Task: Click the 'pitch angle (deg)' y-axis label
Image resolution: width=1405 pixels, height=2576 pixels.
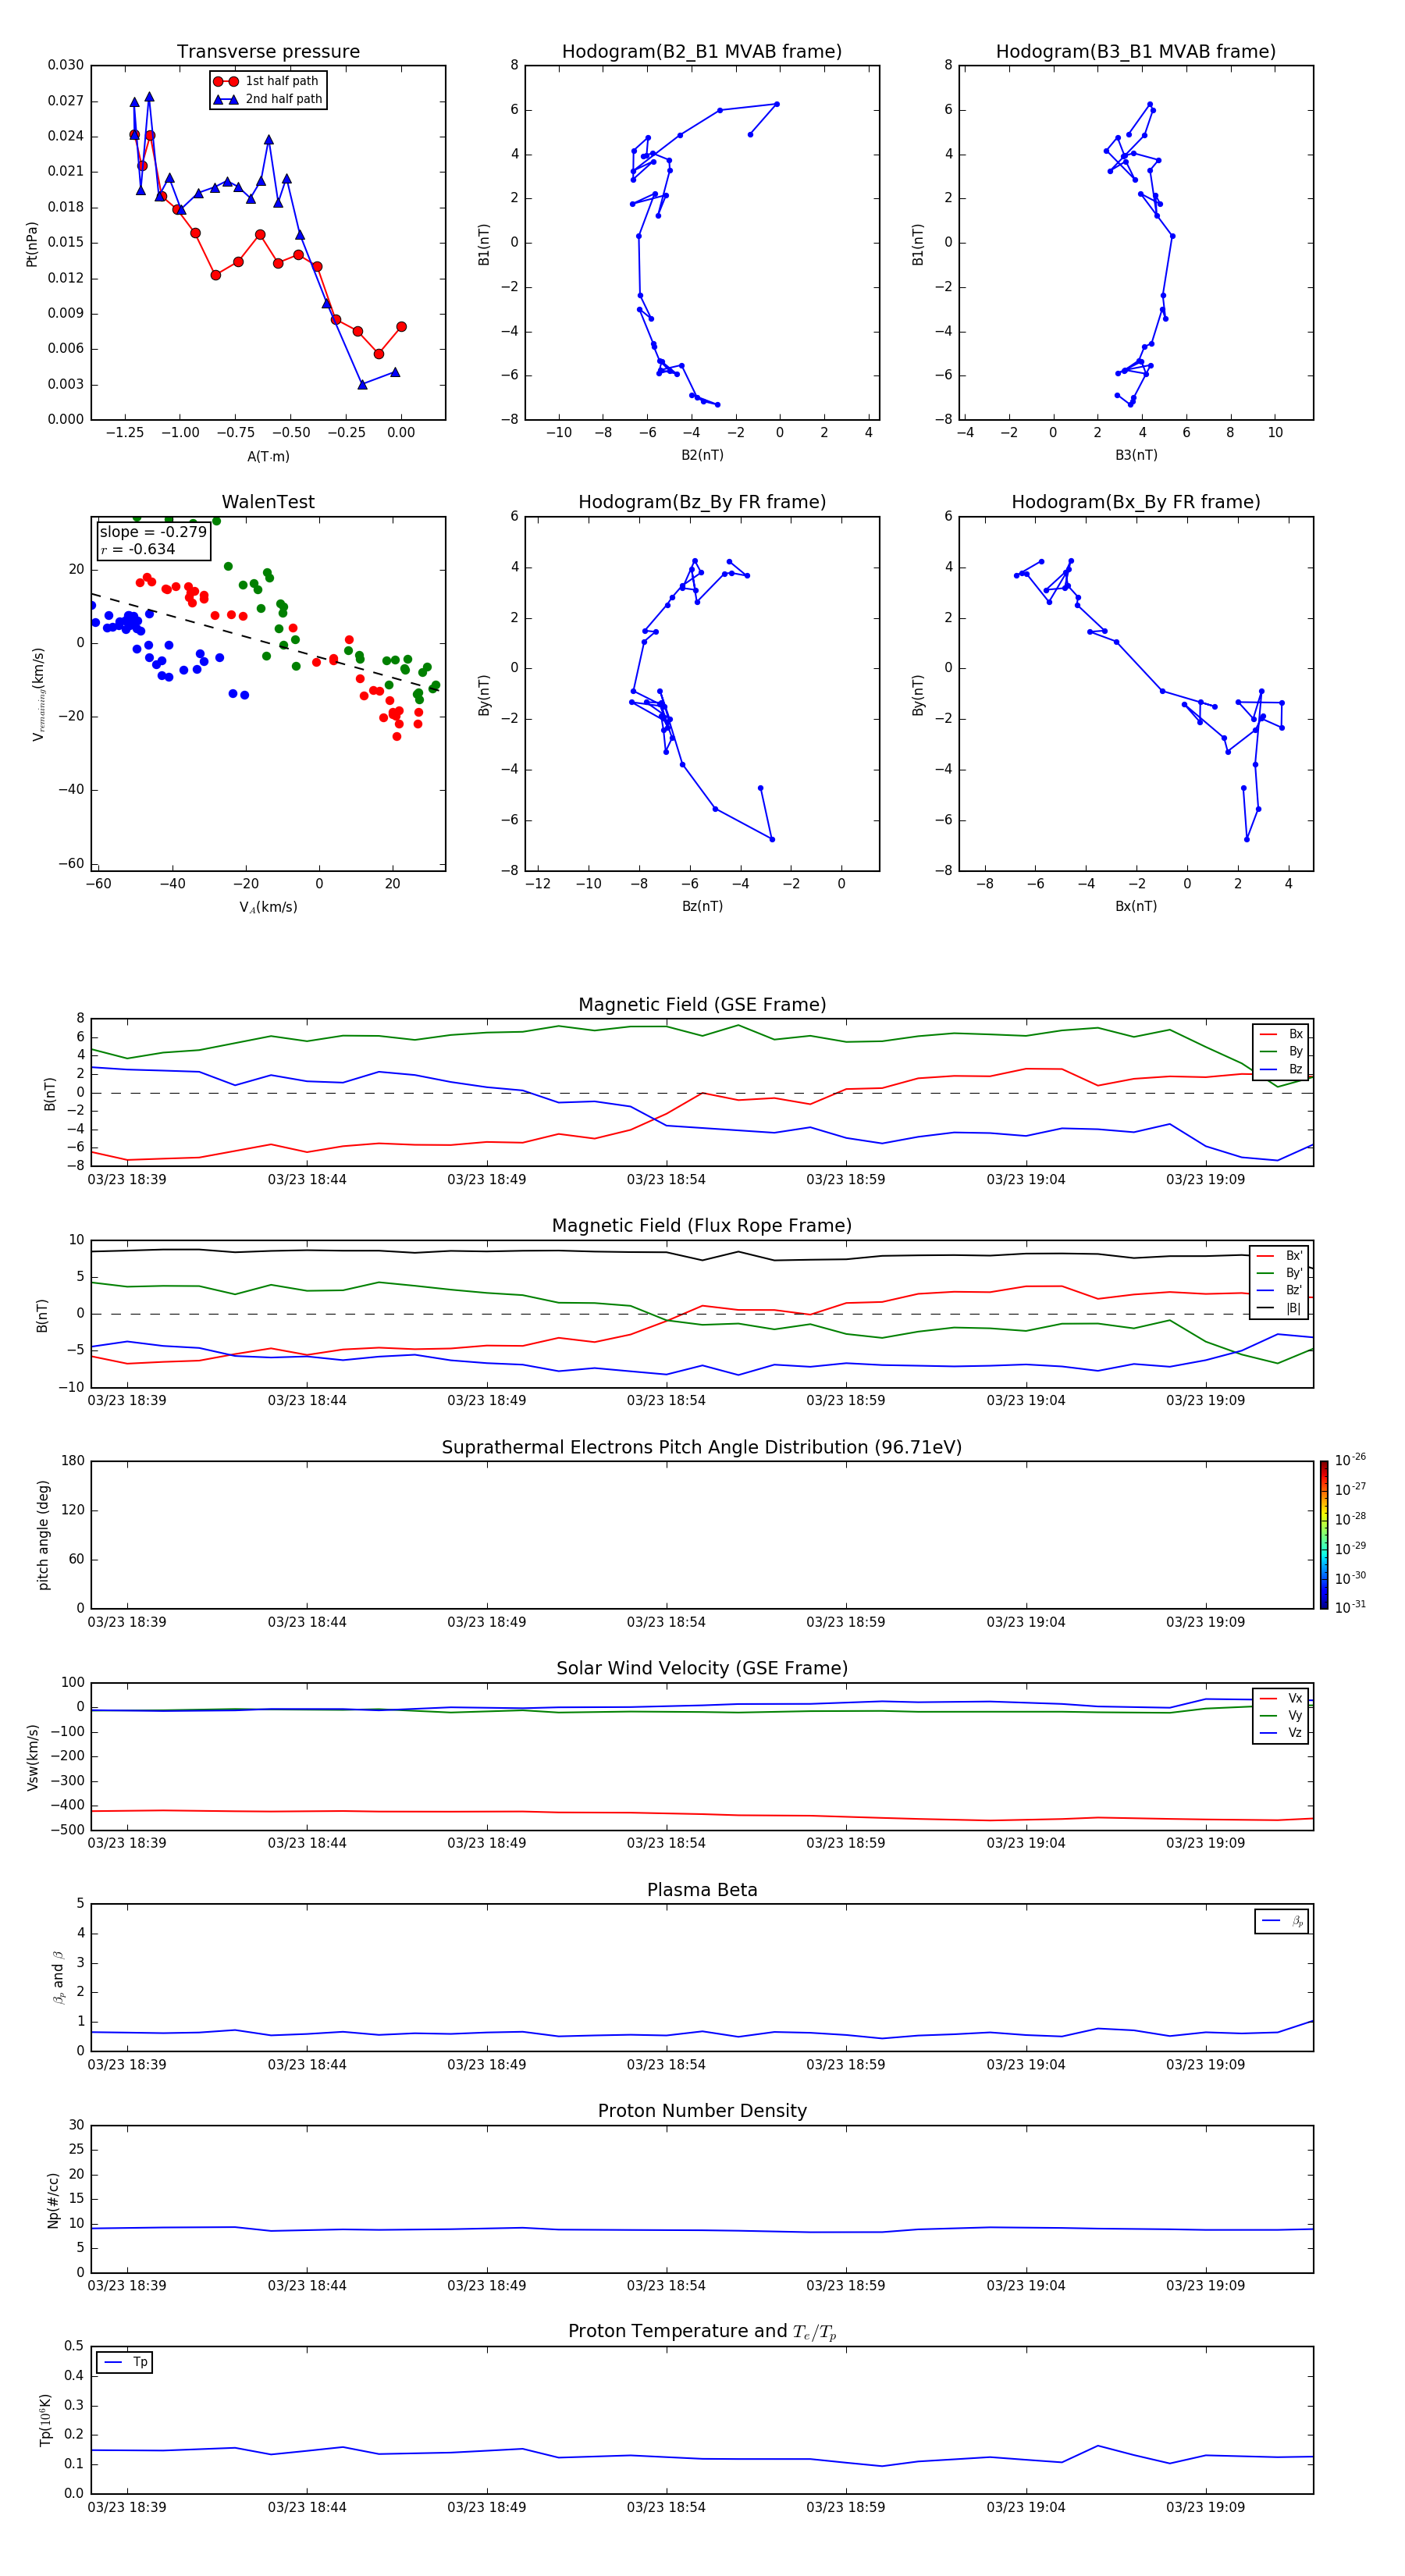Action: (x=43, y=1535)
